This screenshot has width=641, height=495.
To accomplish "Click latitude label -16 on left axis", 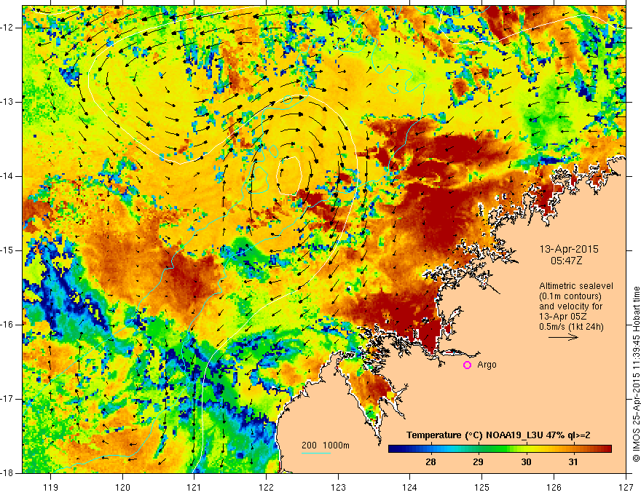I will [x=8, y=325].
